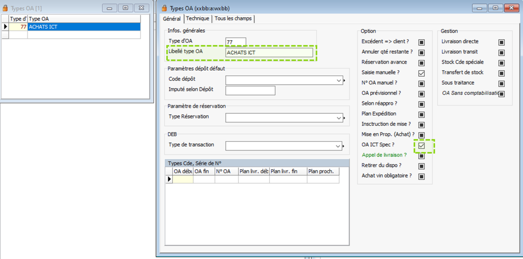
Task: Tick the Sous traitance checkbox
Action: 501,84
